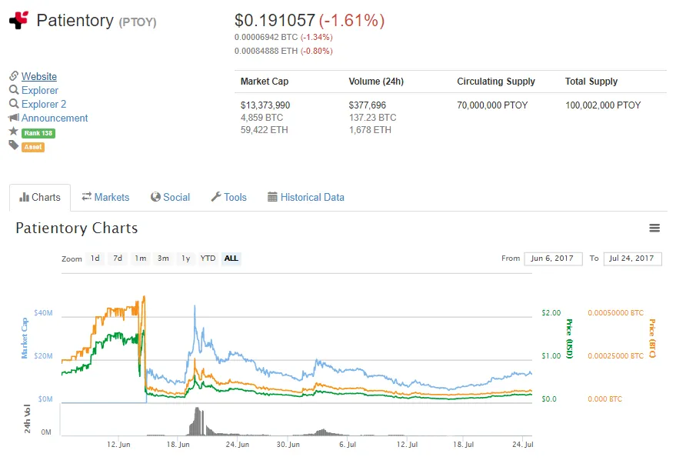This screenshot has height=467, width=676.
Task: Open the Announcement link
Action: (55, 118)
